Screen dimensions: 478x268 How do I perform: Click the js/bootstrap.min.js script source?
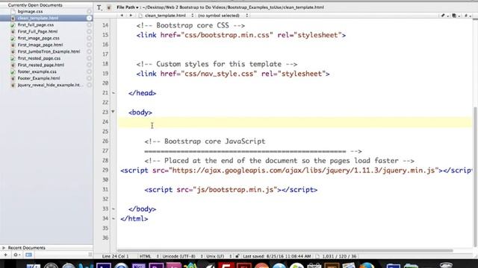[235, 190]
